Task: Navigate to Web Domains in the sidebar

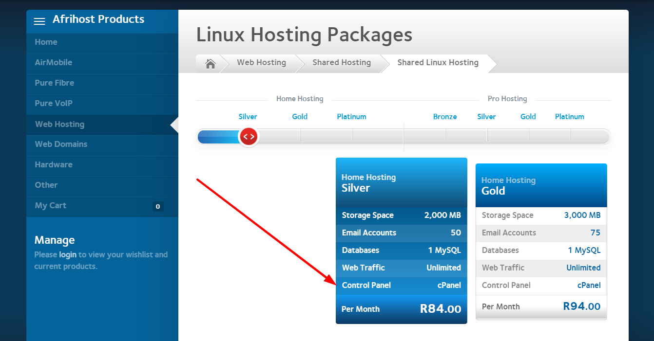Action: pyautogui.click(x=102, y=144)
